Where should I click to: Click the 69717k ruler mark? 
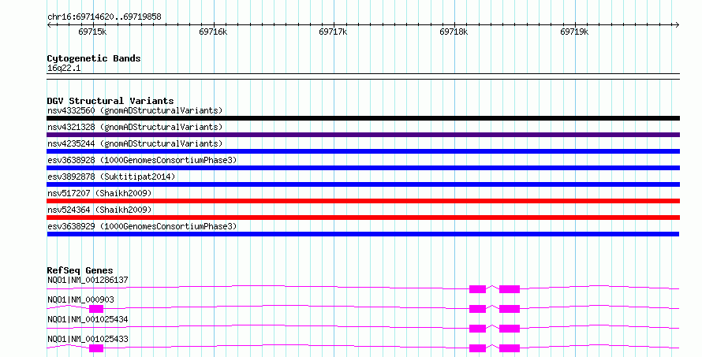(x=333, y=32)
